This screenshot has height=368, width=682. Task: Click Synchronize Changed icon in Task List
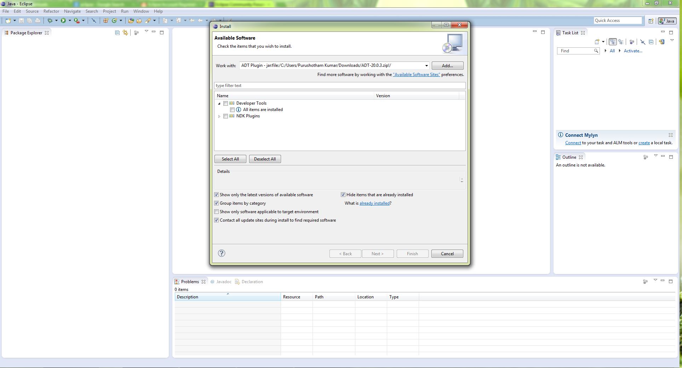(x=661, y=42)
